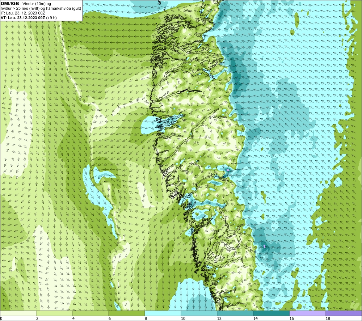Viewport: 362px width, 321px height.
Task: Click the '12' scale label
Action: (219, 319)
